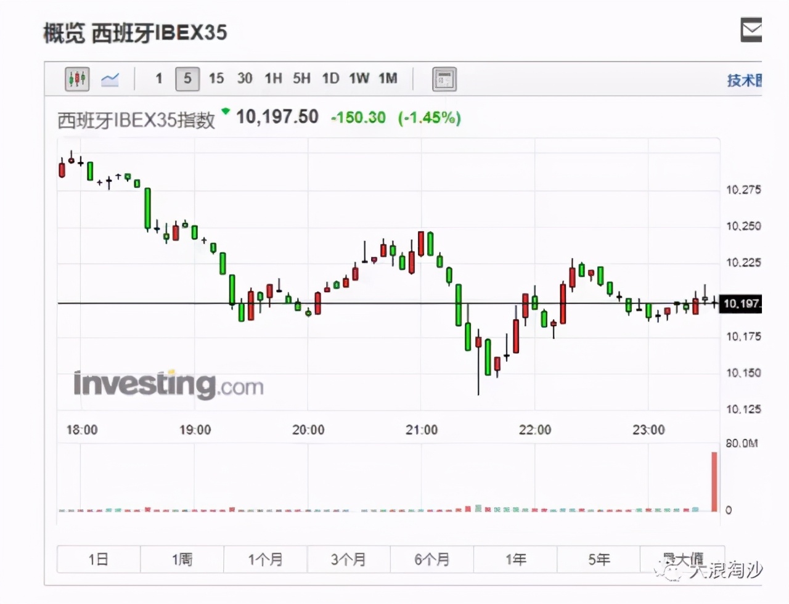
Task: Activate the 1D chart interval
Action: coord(330,78)
